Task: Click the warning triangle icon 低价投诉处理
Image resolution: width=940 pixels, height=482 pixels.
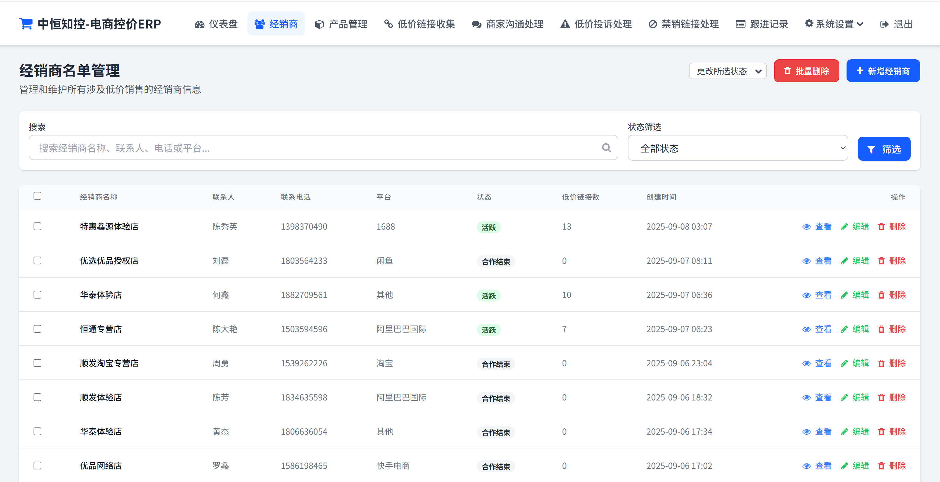Action: (565, 25)
